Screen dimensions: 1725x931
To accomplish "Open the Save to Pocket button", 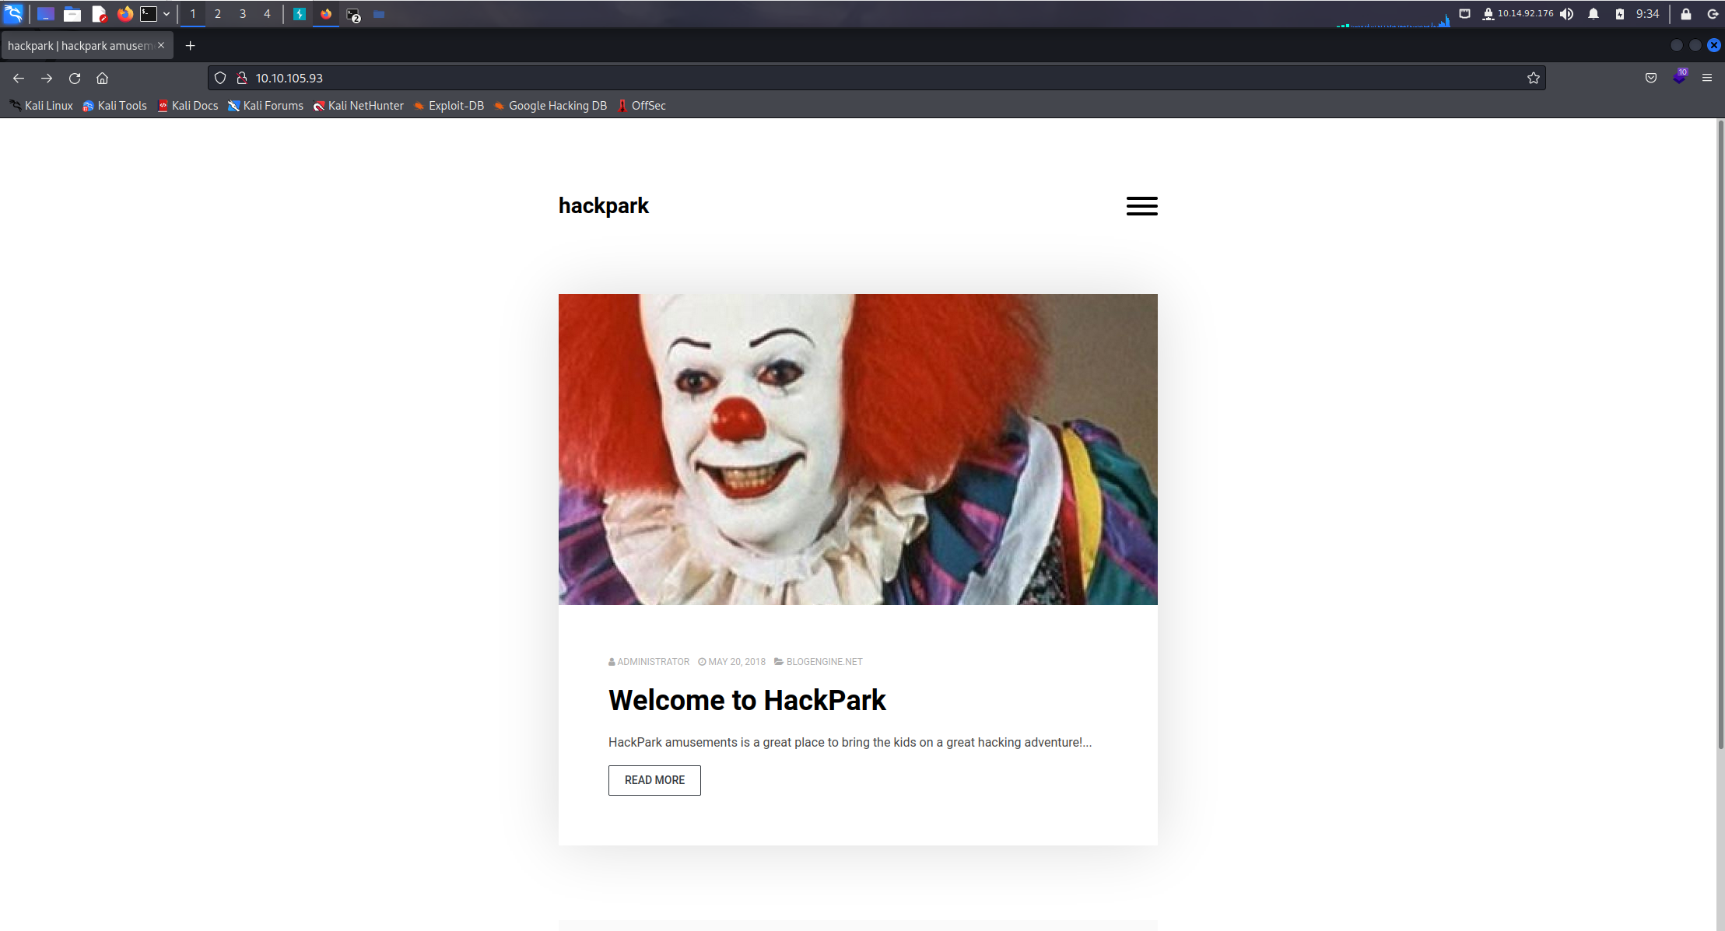I will click(x=1651, y=78).
